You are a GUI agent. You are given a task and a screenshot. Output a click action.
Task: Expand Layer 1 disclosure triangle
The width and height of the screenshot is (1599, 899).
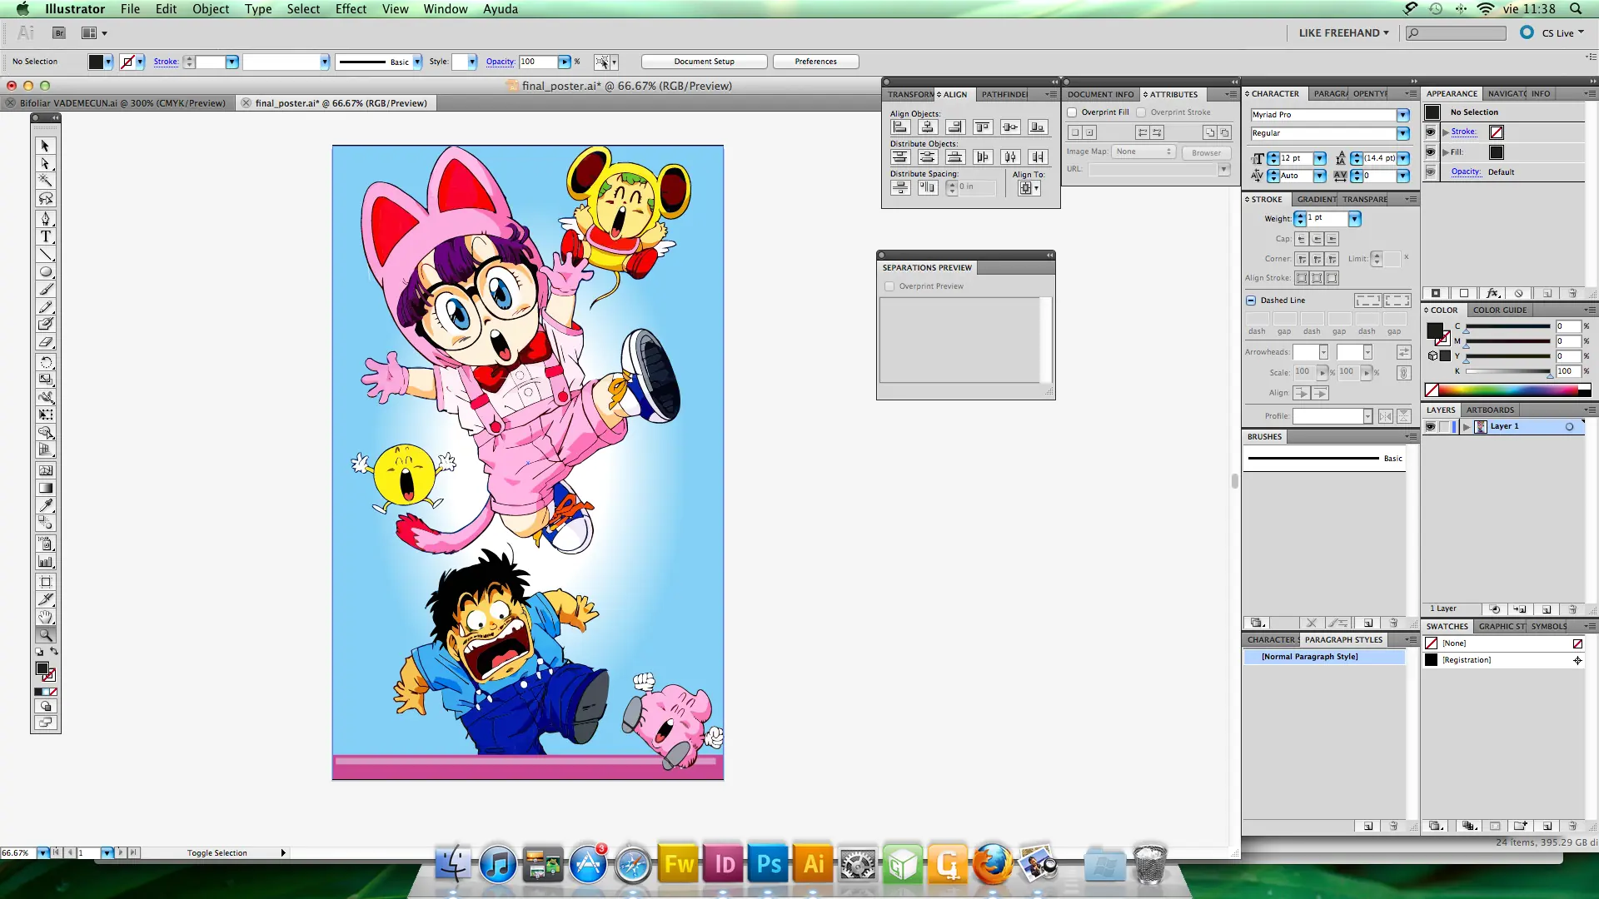point(1467,427)
